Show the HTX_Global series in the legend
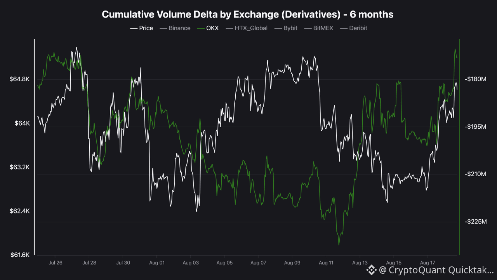Screen dimensions: 497x280 246,28
